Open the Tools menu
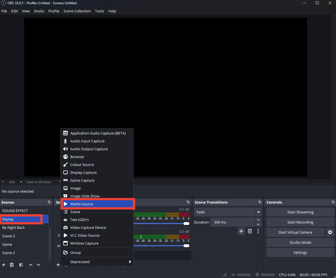 pyautogui.click(x=100, y=11)
